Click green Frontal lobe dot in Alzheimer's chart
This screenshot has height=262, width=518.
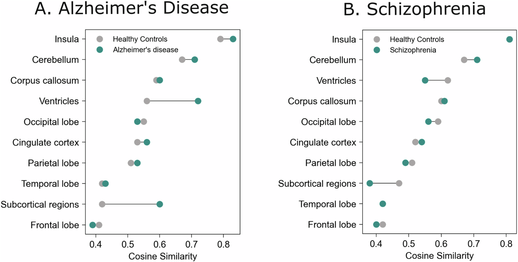(x=92, y=225)
